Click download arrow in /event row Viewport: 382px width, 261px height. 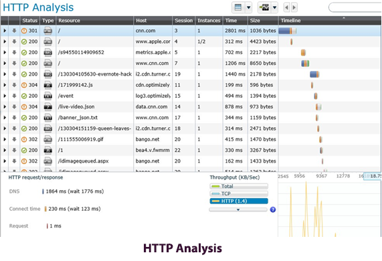coord(14,96)
